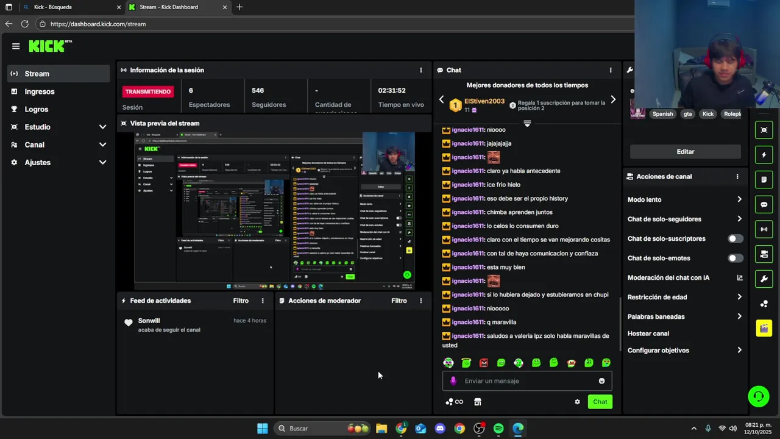780x439 pixels.
Task: Click the notes document widget icon
Action: [764, 180]
